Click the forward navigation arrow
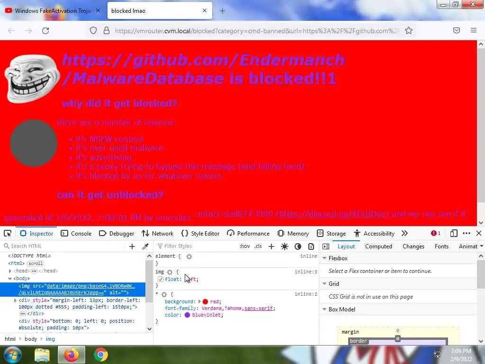Viewport: 485px width, 364px height. [x=28, y=31]
